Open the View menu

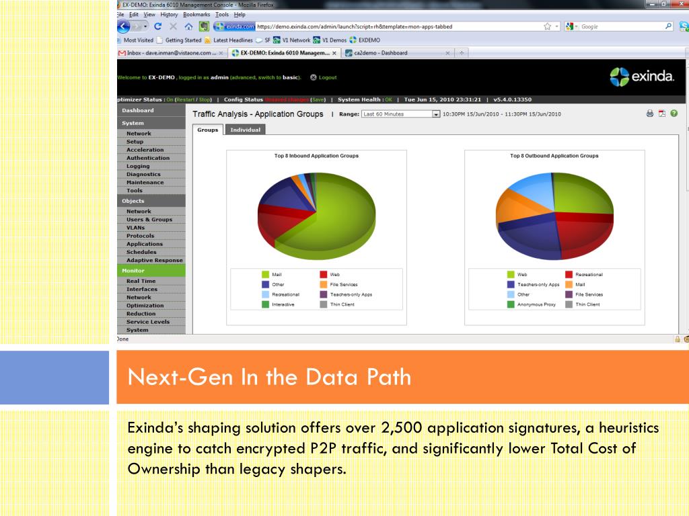point(149,15)
